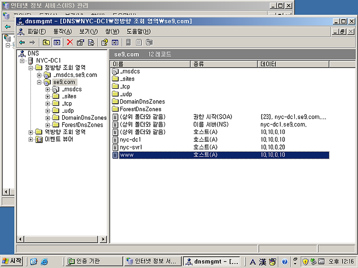The width and height of the screenshot is (358, 268).
Task: Expand the _tcp folder in tree
Action: (x=48, y=104)
